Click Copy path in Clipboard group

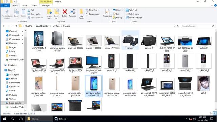(x=34, y=14)
